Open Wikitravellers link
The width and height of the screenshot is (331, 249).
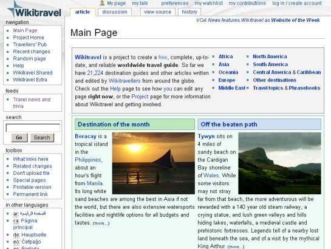[125, 81]
